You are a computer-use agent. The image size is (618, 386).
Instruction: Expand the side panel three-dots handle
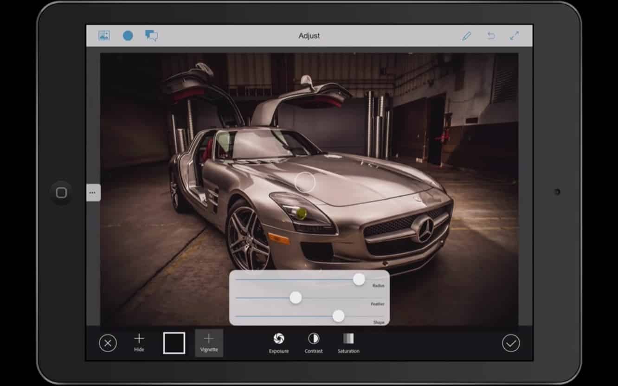[x=93, y=193]
